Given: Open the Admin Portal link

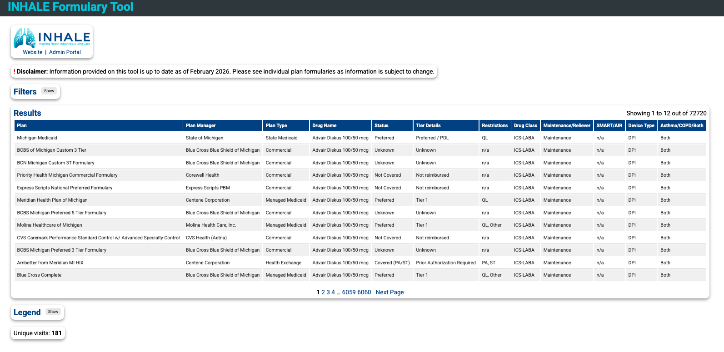Looking at the screenshot, I should (65, 52).
